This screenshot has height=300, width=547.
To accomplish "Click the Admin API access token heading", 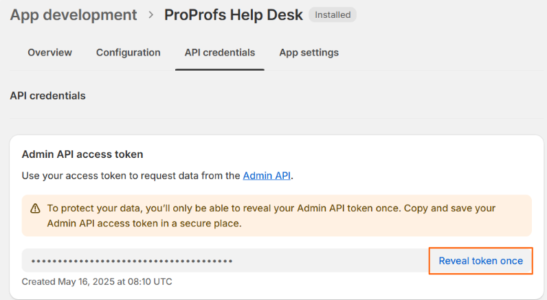I will [x=82, y=154].
